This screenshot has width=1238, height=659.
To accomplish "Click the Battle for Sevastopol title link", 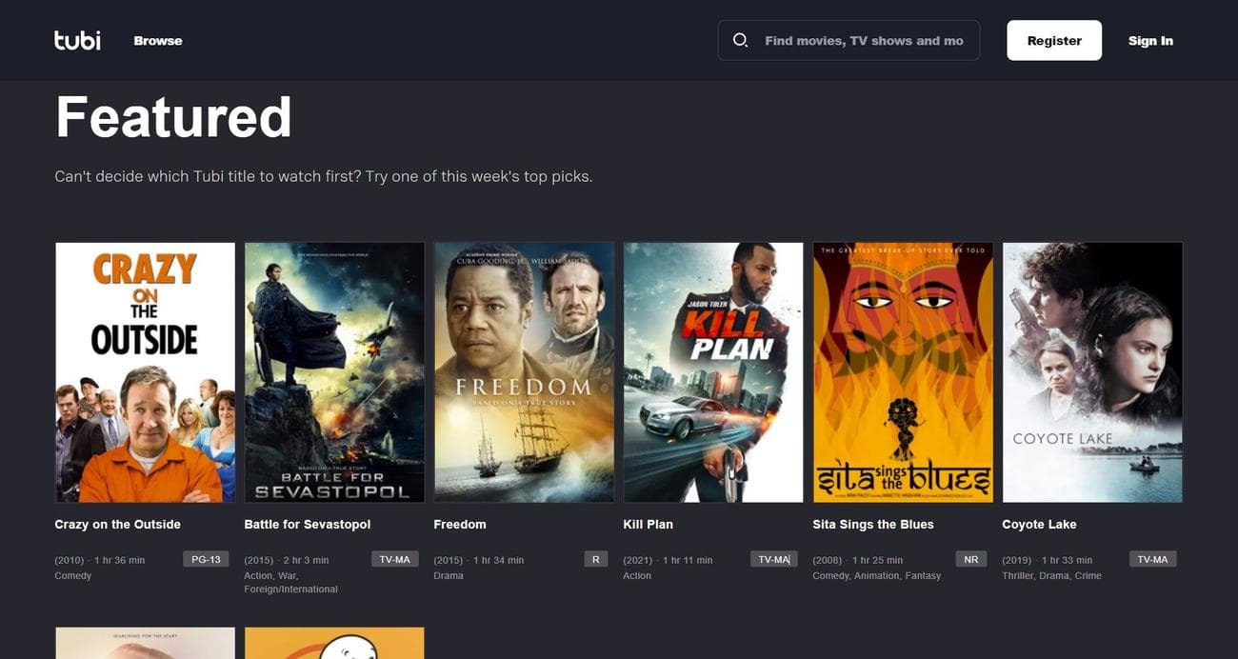I will [x=308, y=523].
